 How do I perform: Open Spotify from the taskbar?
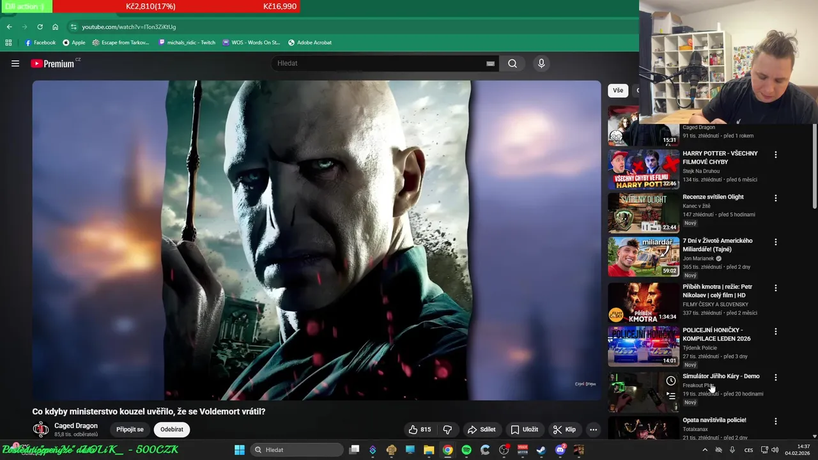click(467, 450)
